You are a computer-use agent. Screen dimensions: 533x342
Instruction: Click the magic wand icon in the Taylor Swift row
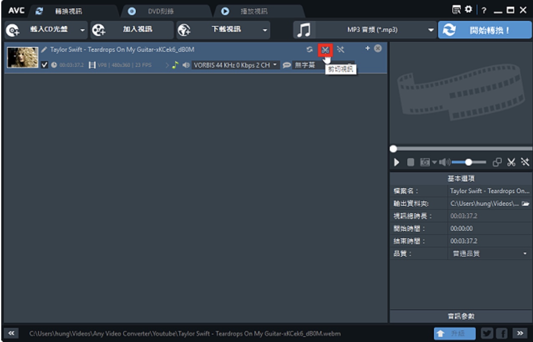pyautogui.click(x=341, y=50)
